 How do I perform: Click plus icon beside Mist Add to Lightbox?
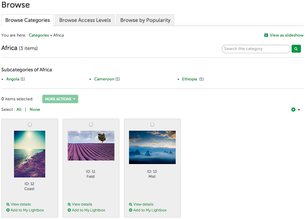point(130,210)
